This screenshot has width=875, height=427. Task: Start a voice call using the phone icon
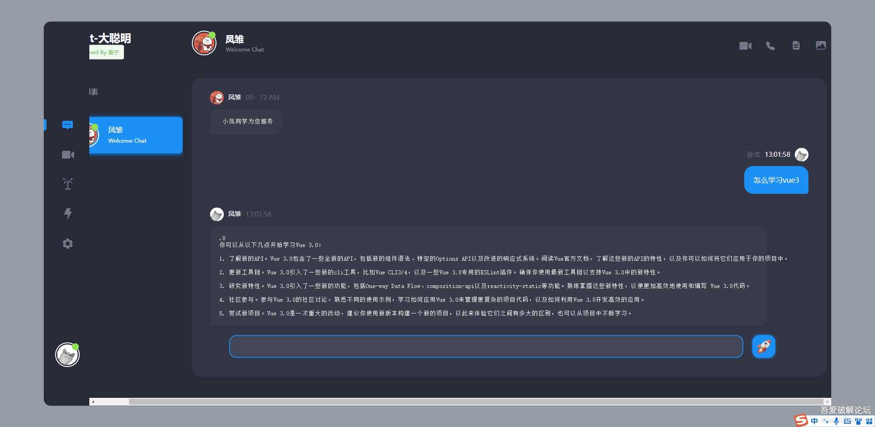(770, 45)
